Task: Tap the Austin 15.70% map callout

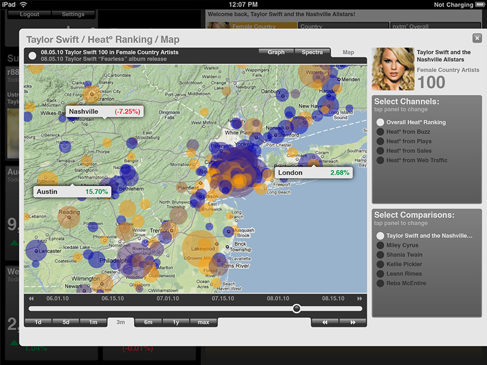Action: pos(72,191)
